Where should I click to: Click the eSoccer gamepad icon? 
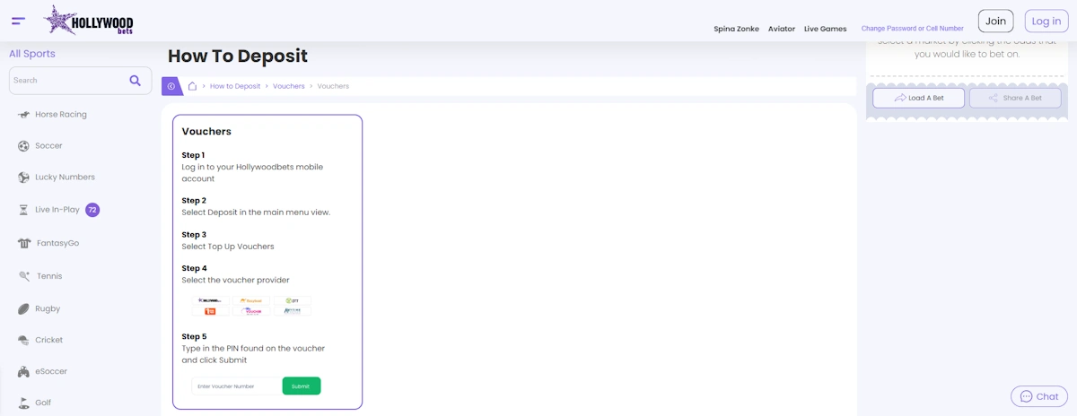(23, 372)
